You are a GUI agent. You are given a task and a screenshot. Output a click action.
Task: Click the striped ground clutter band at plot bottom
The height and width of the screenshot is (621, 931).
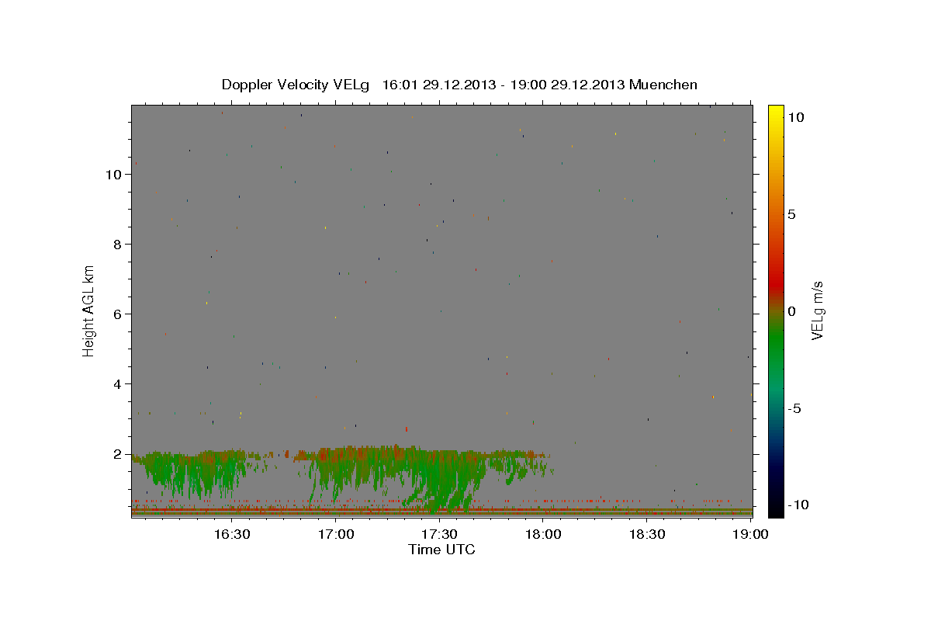(x=442, y=512)
